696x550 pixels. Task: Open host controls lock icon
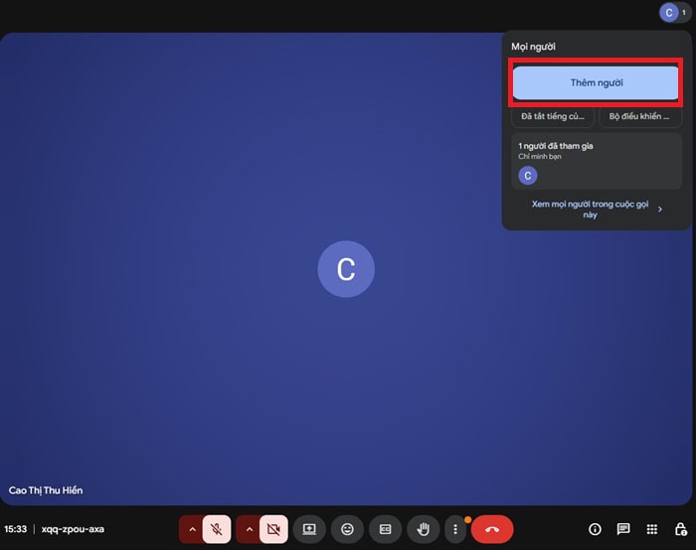coord(680,529)
